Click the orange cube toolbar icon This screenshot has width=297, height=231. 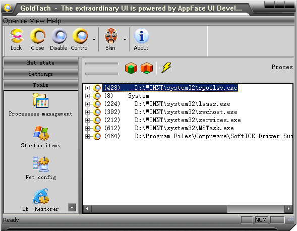pyautogui.click(x=147, y=68)
